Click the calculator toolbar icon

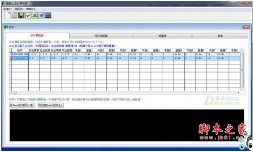coord(48,16)
